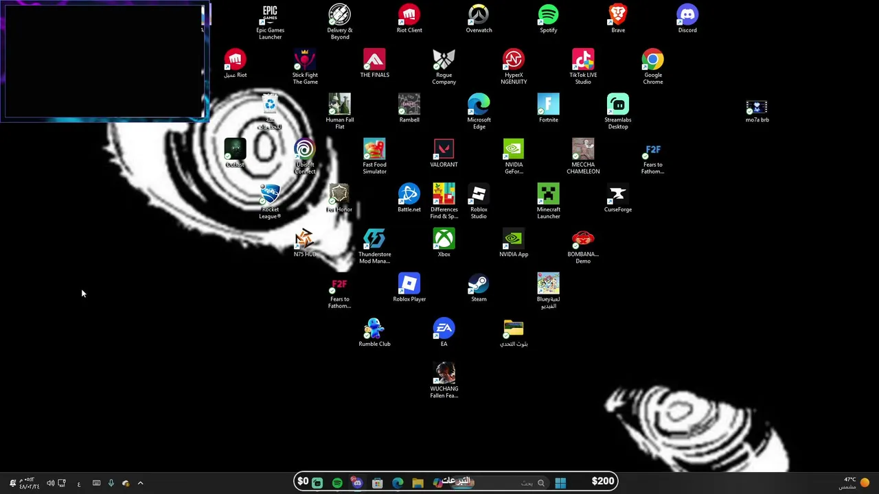Open Microsoft Store from the taskbar

pyautogui.click(x=377, y=483)
